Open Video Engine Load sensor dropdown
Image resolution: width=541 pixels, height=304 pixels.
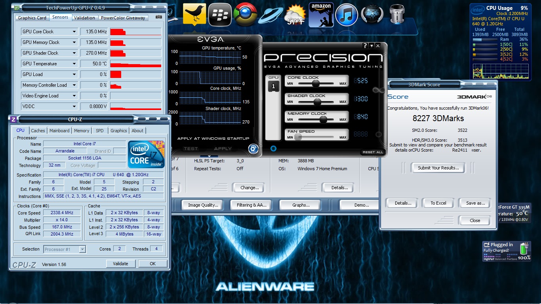pos(74,96)
